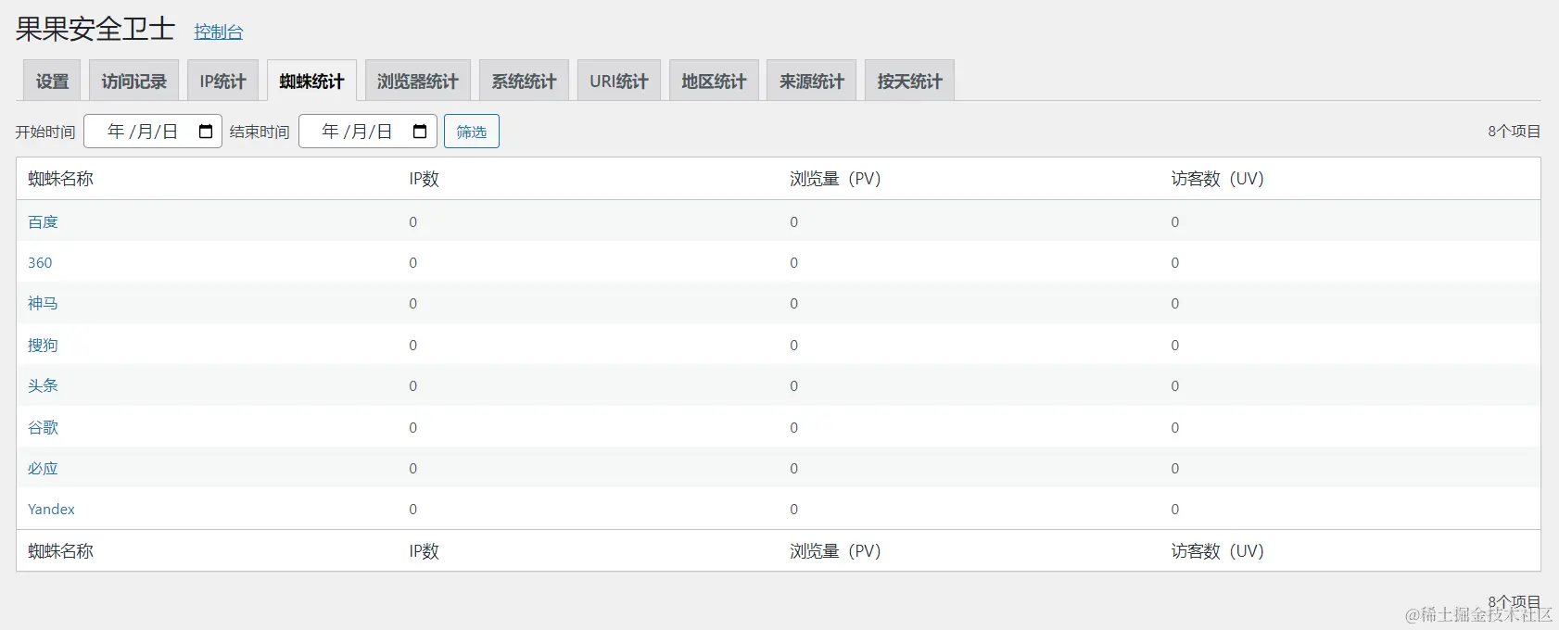Click the 访客数 value in the 神马 row

pyautogui.click(x=1175, y=304)
